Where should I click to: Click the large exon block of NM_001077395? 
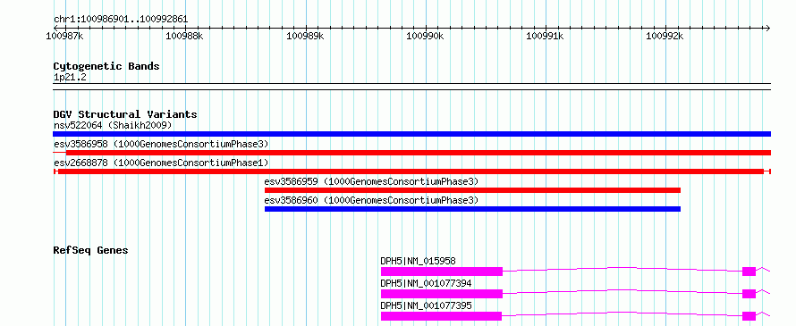(441, 316)
